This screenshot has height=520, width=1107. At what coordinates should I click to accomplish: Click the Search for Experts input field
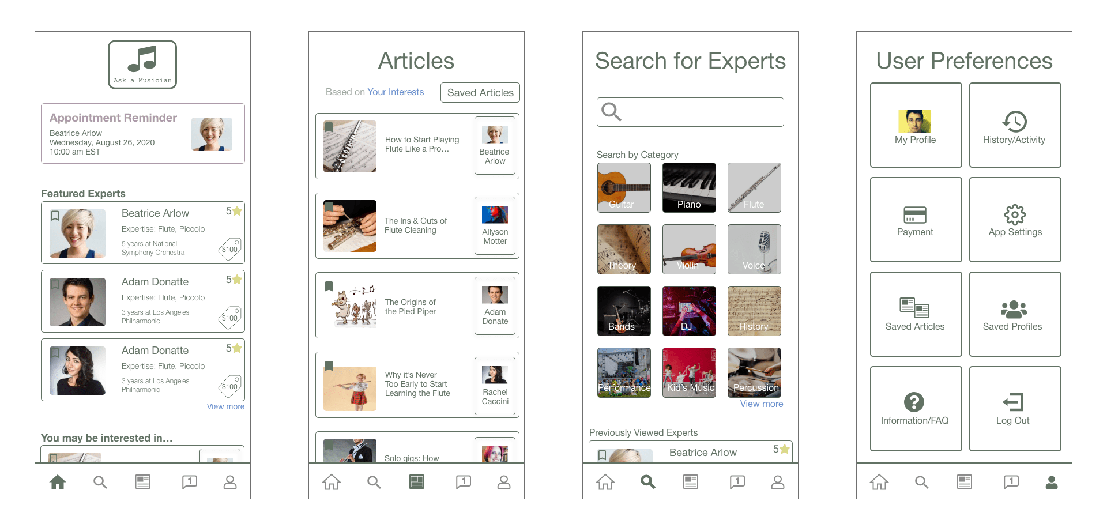click(x=690, y=112)
